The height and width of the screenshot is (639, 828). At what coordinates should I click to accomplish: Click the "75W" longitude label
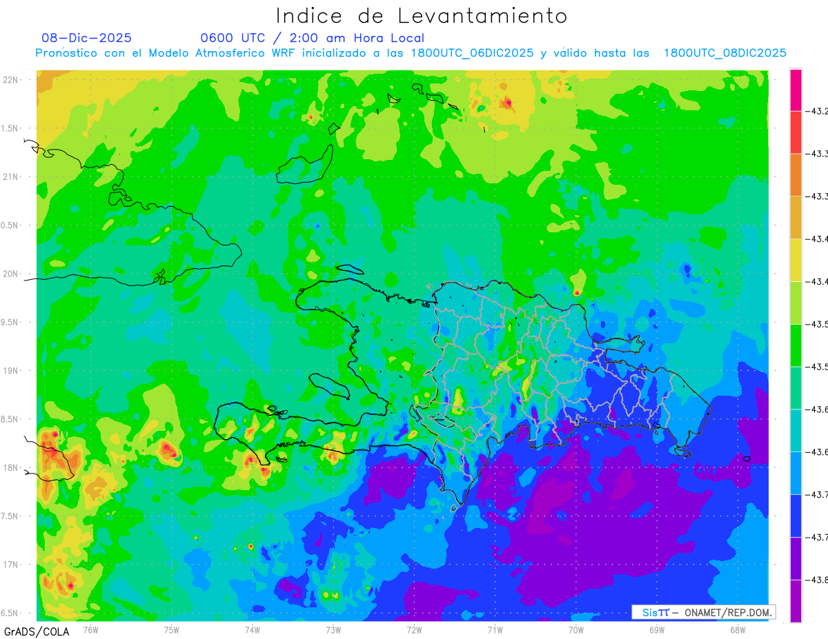171,629
